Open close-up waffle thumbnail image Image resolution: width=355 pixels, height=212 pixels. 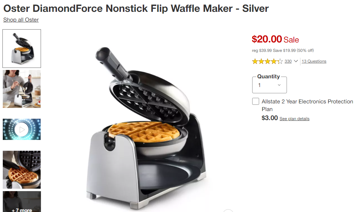click(22, 170)
